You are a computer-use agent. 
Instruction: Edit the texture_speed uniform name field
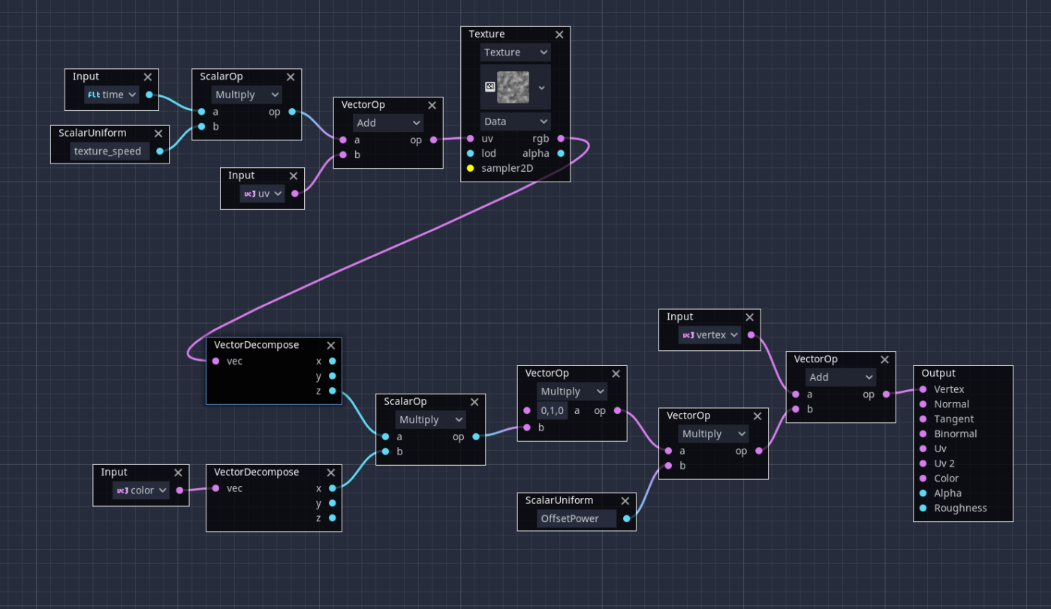point(108,150)
